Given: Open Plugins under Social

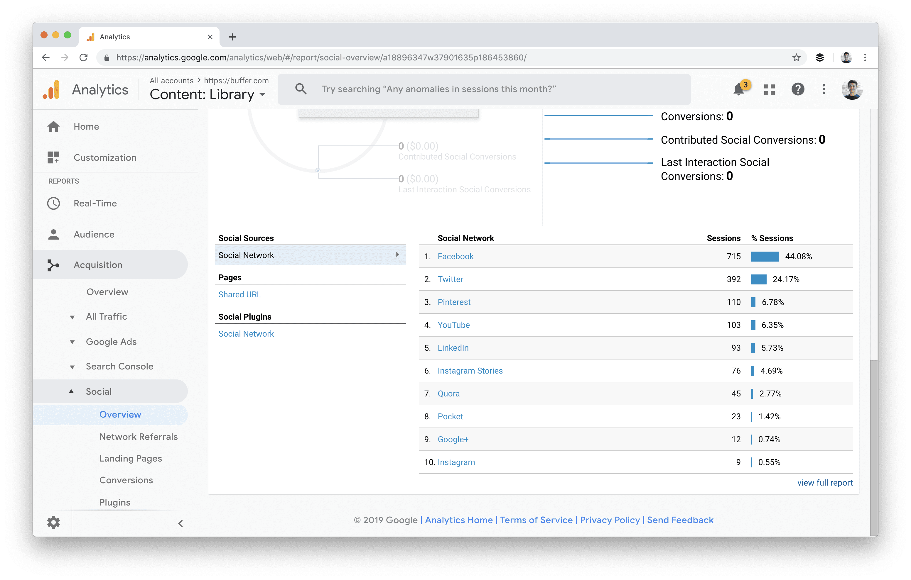Looking at the screenshot, I should click(x=115, y=502).
